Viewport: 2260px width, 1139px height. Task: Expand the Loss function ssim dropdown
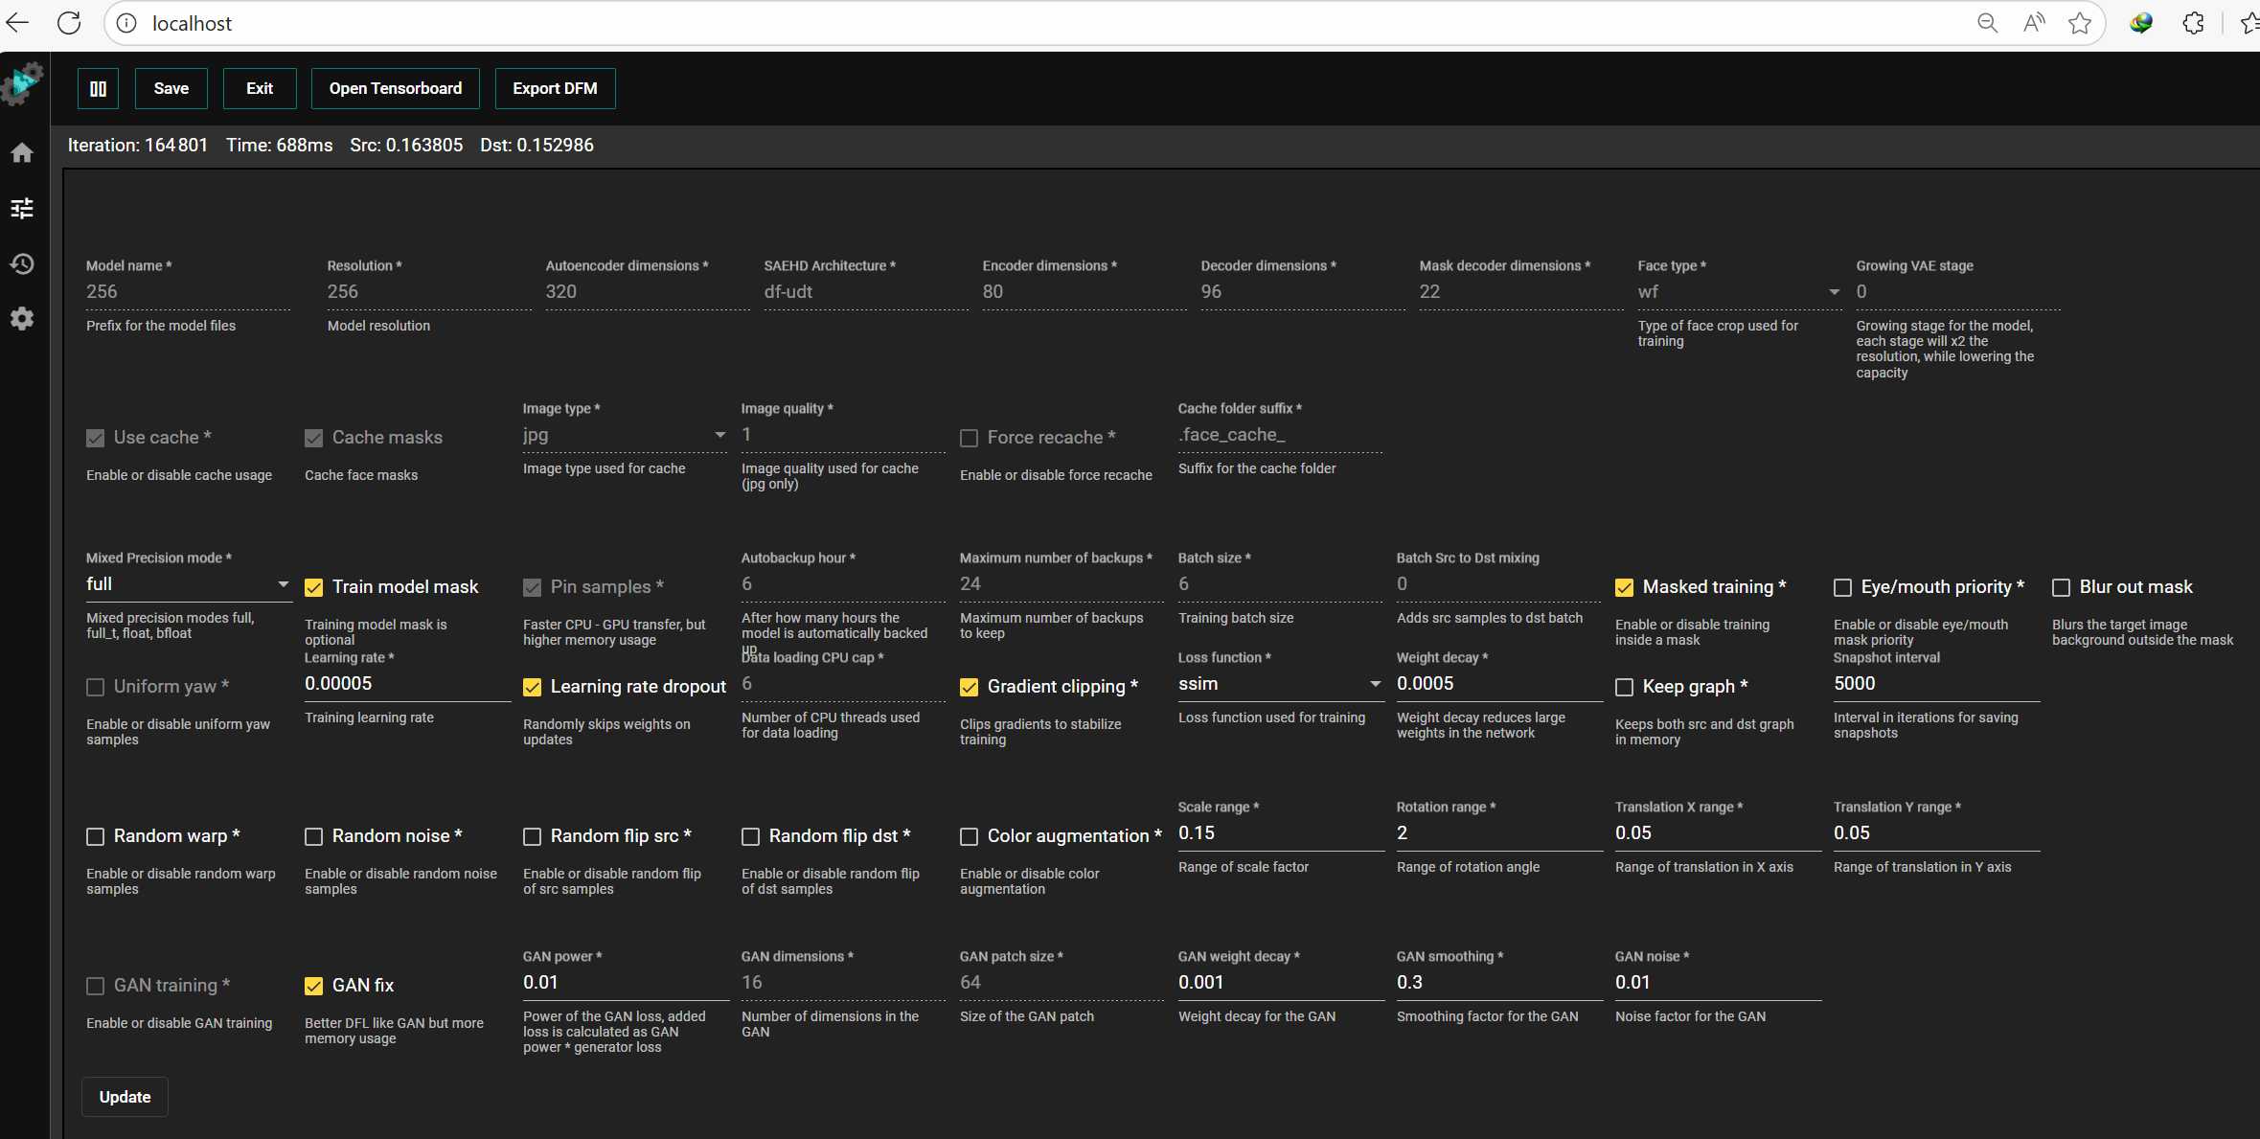coord(1279,684)
